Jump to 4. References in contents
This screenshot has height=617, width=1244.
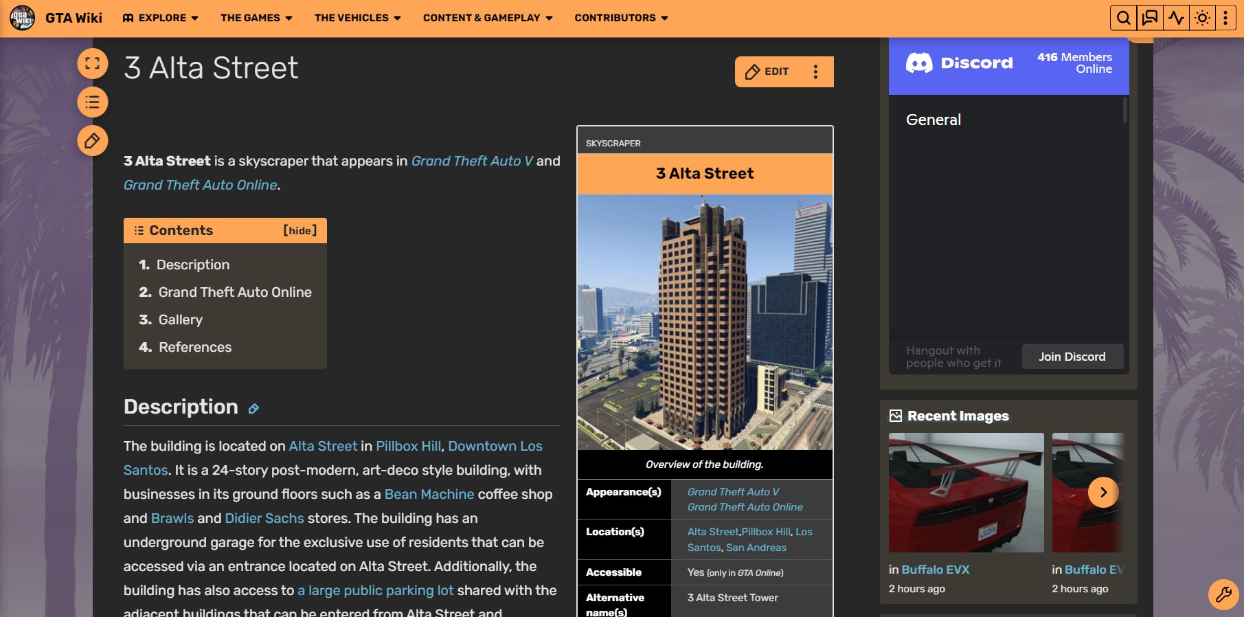[x=185, y=347]
